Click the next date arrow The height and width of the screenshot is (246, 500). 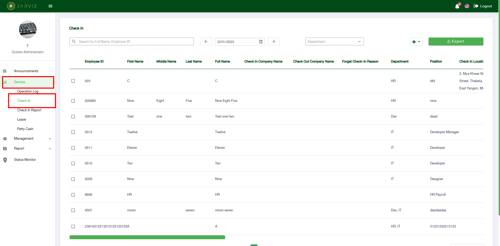point(273,41)
